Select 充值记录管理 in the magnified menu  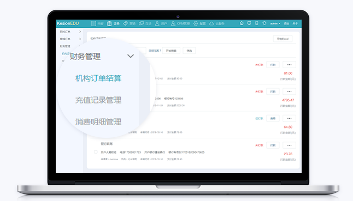98,100
